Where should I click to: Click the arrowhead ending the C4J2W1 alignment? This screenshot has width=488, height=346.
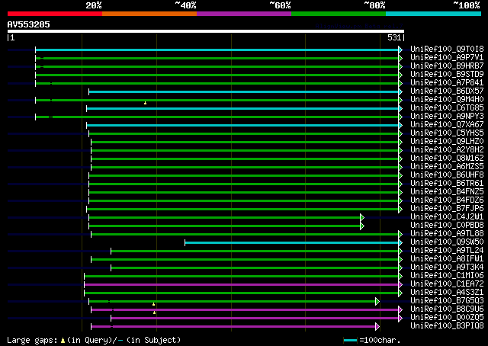click(x=362, y=217)
